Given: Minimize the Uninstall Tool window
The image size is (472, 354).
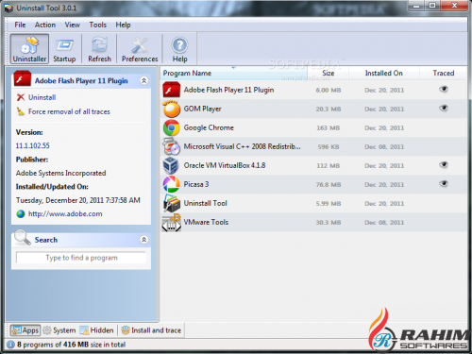Looking at the screenshot, I should pyautogui.click(x=416, y=6).
